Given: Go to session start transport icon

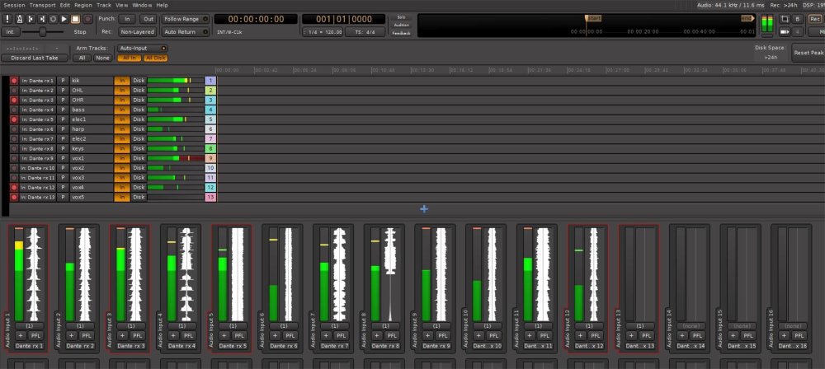Looking at the screenshot, I should click(x=31, y=19).
